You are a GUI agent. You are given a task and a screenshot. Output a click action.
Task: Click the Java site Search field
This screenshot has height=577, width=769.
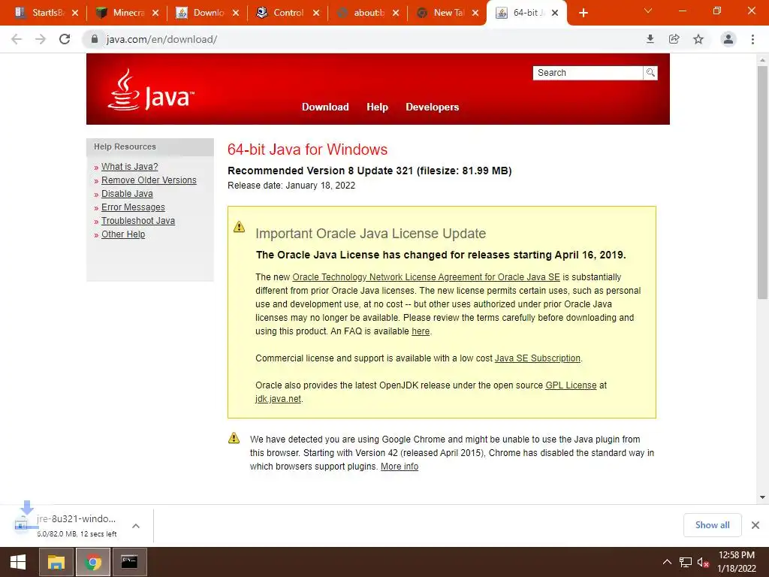coord(587,73)
